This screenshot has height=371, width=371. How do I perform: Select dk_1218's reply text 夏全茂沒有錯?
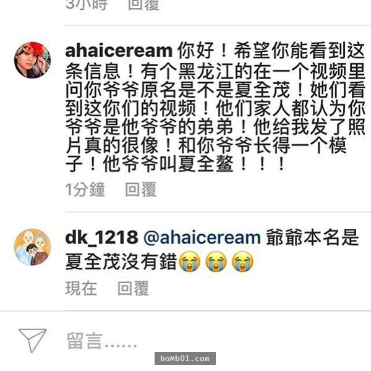(121, 262)
